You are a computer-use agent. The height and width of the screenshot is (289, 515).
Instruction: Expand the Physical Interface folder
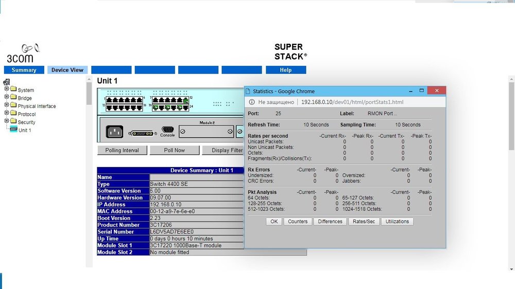pyautogui.click(x=7, y=105)
